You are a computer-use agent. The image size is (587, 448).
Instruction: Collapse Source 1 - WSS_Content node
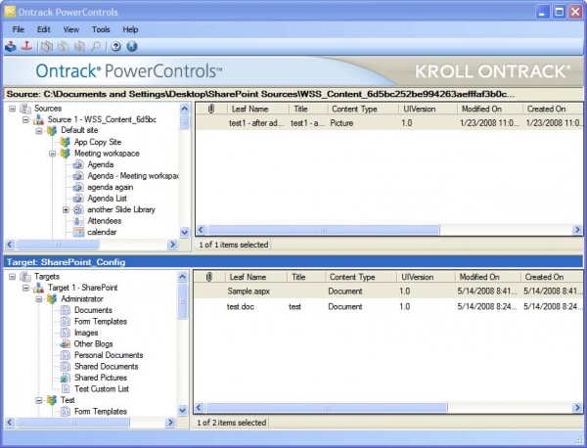25,119
